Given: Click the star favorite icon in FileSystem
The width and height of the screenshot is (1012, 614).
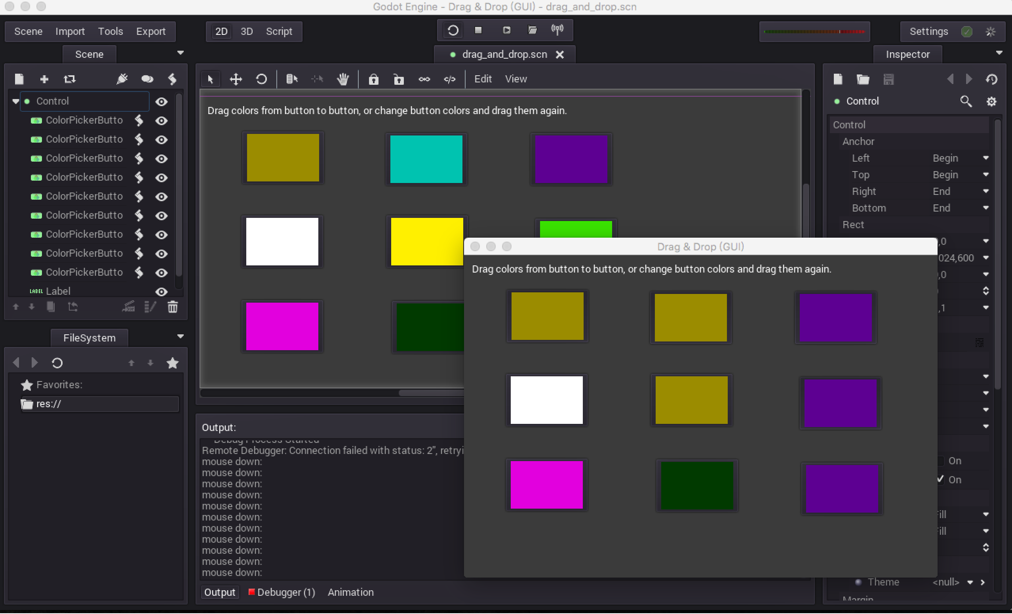Looking at the screenshot, I should coord(173,363).
